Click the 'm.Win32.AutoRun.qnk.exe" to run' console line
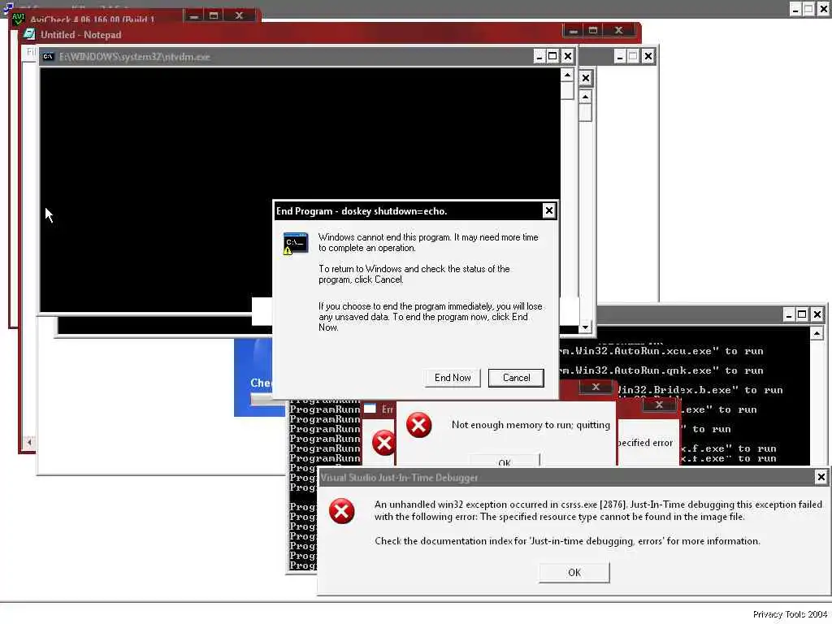This screenshot has width=832, height=624. point(661,370)
